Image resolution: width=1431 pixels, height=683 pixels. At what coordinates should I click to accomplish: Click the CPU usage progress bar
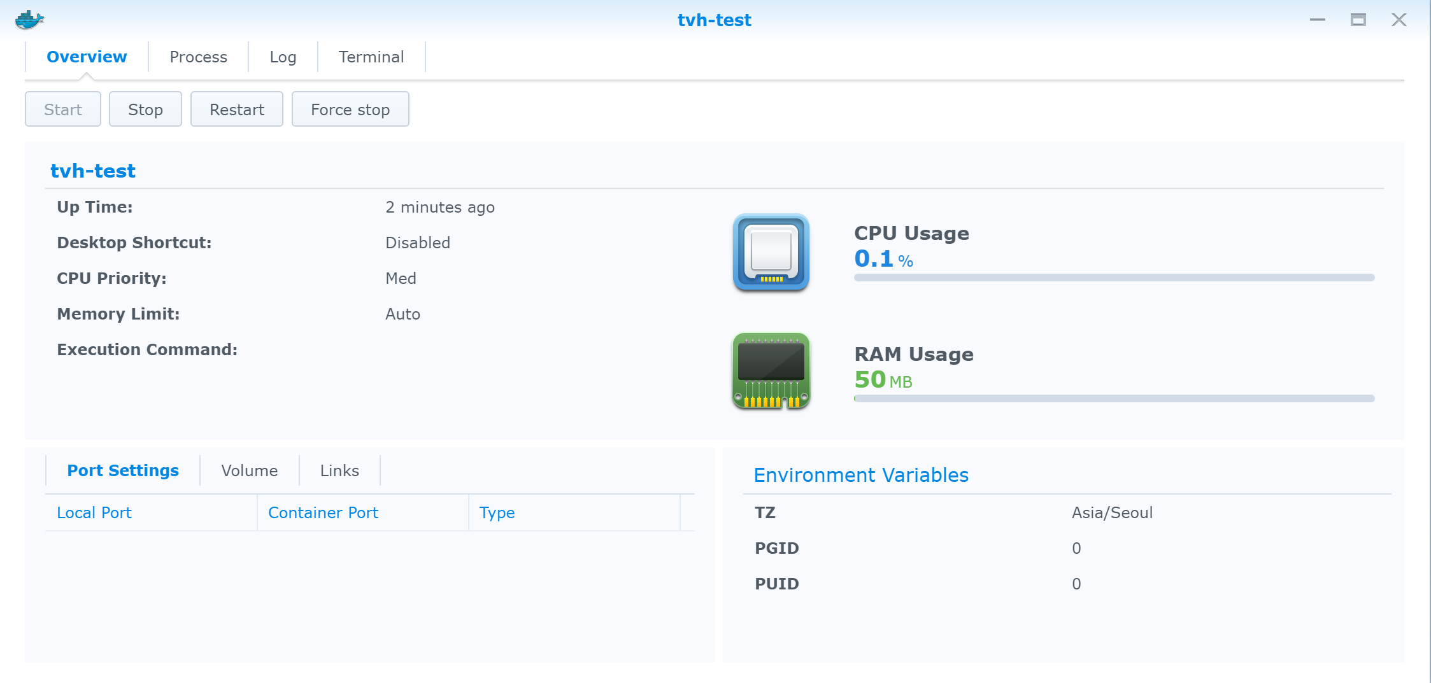1114,278
